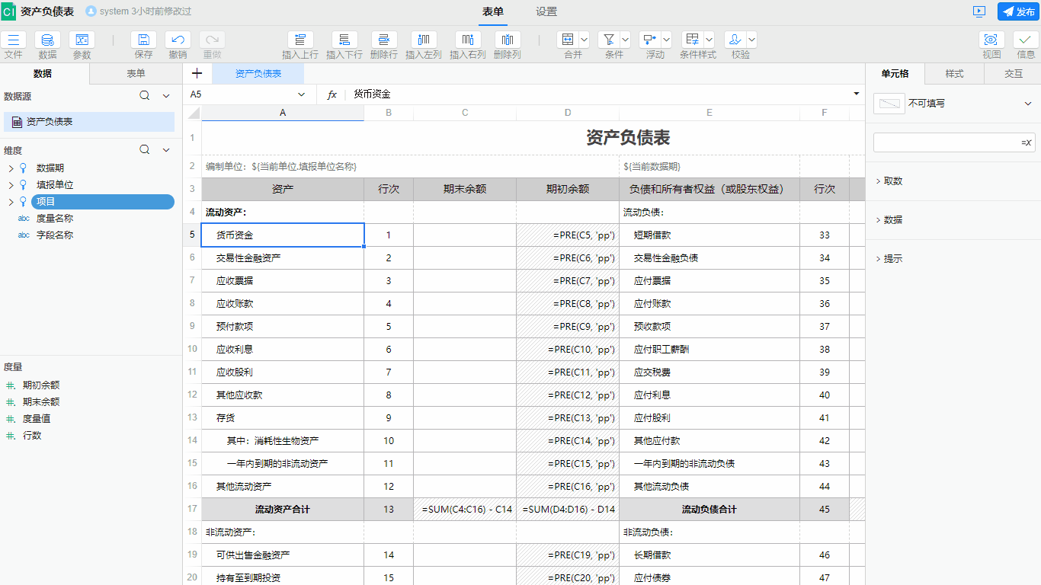Collapse the 项目 dimension tree item
The height and width of the screenshot is (585, 1041).
(10, 201)
